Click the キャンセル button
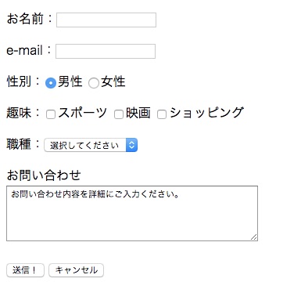The height and width of the screenshot is (300, 301). click(76, 270)
